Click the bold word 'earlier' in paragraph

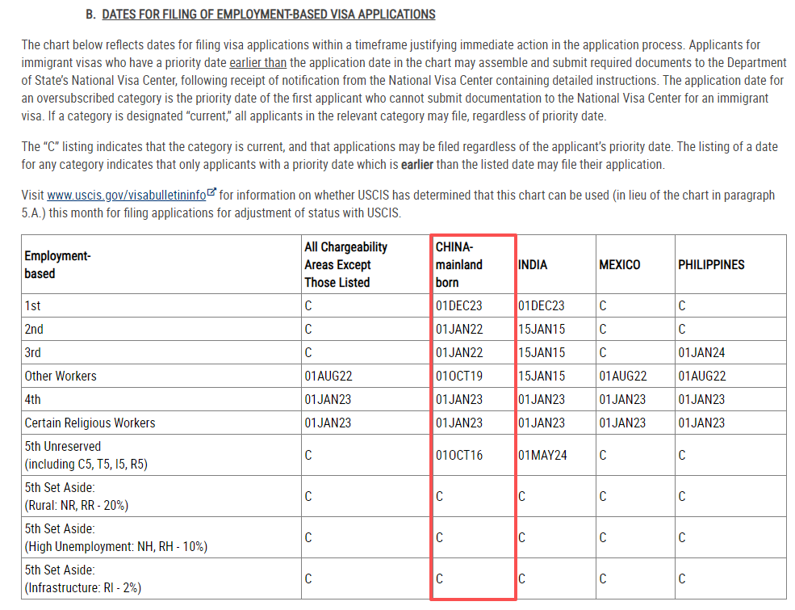point(416,165)
